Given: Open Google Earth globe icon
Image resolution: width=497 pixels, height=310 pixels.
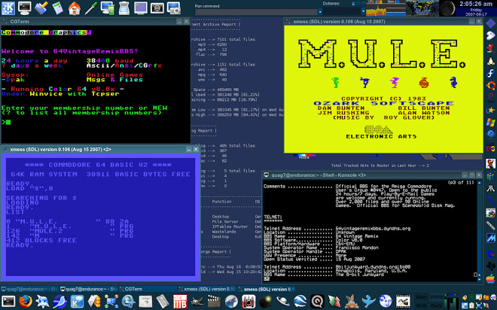Looking at the screenshot, I should (x=300, y=301).
